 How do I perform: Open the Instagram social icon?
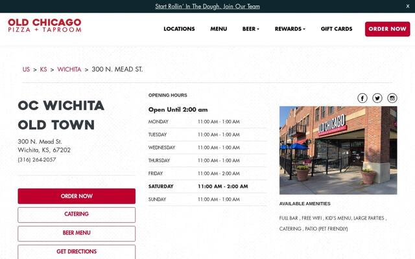point(392,98)
